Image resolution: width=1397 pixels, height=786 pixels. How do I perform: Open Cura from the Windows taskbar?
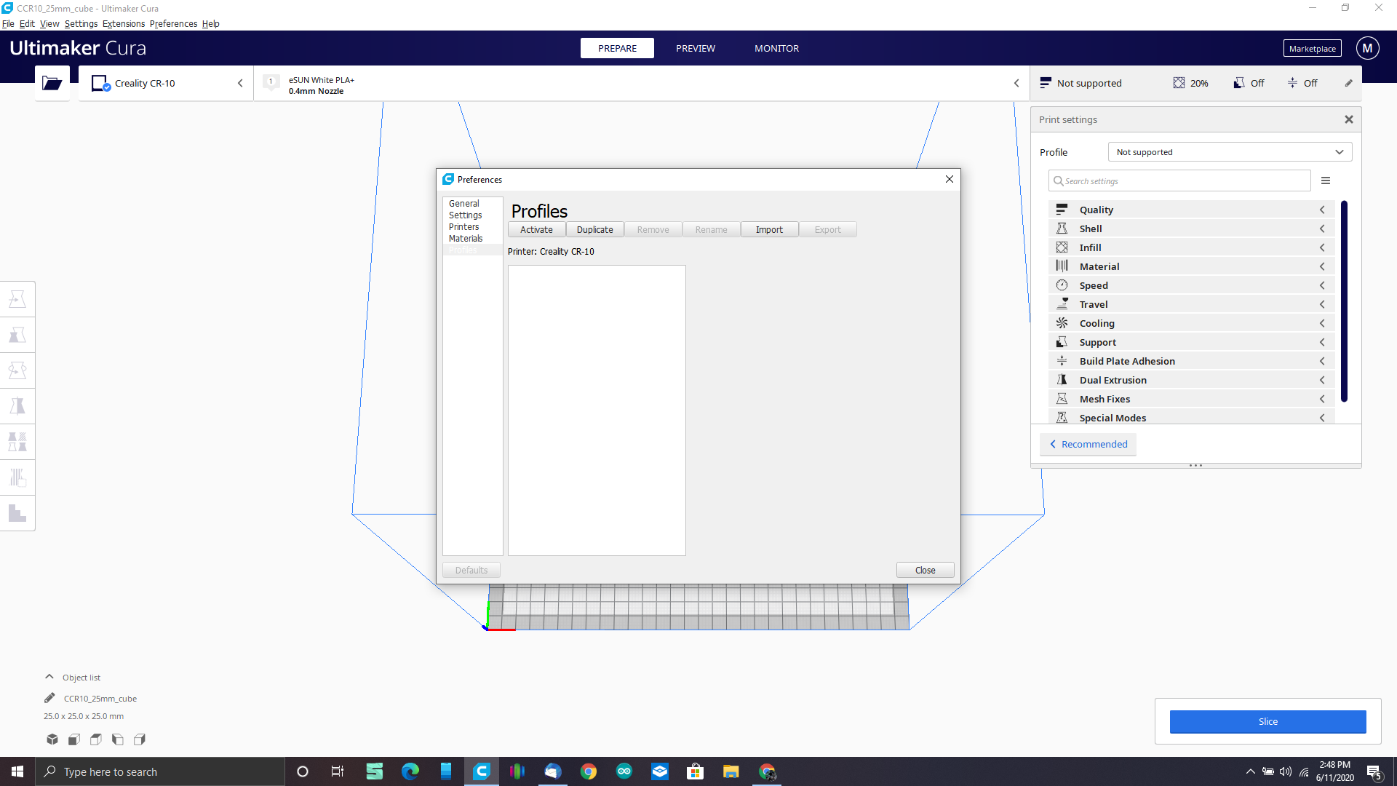(482, 771)
